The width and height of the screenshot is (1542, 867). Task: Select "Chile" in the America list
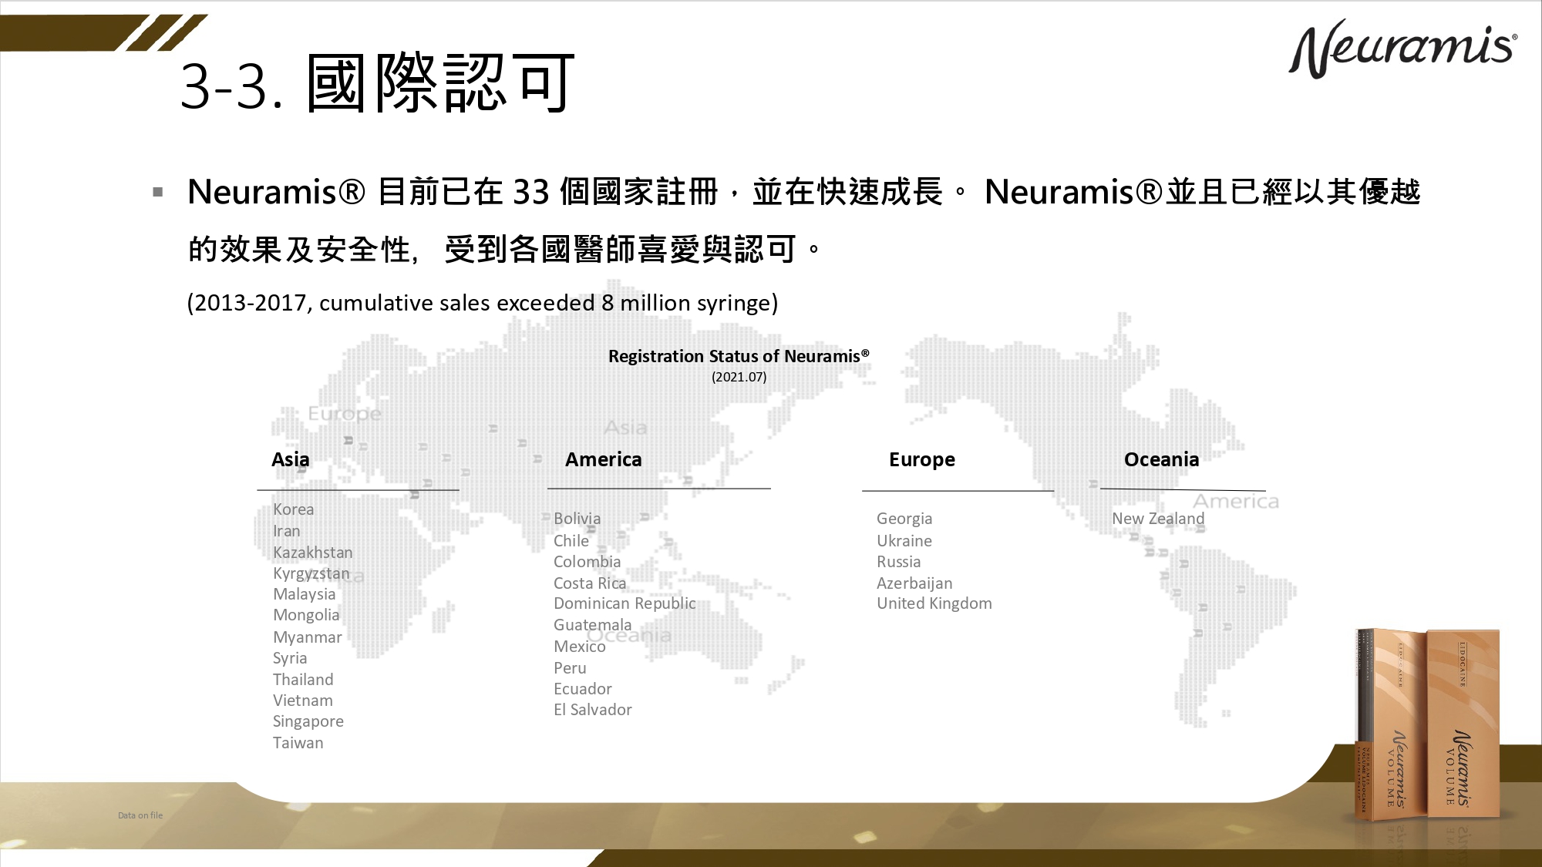571,541
